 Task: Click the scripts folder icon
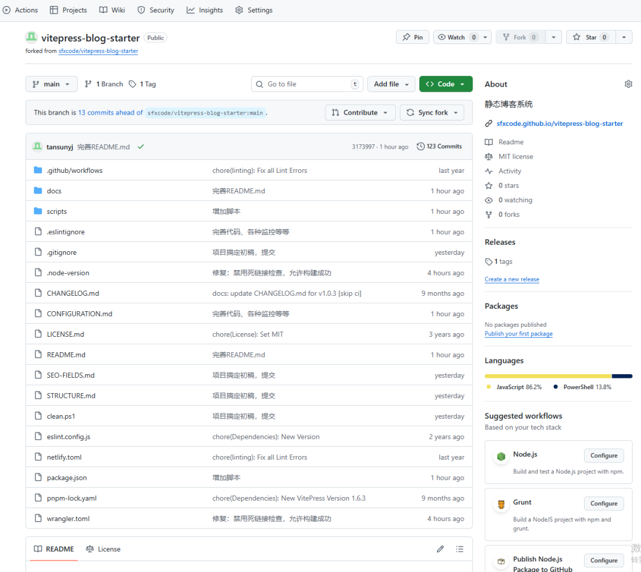click(x=38, y=211)
